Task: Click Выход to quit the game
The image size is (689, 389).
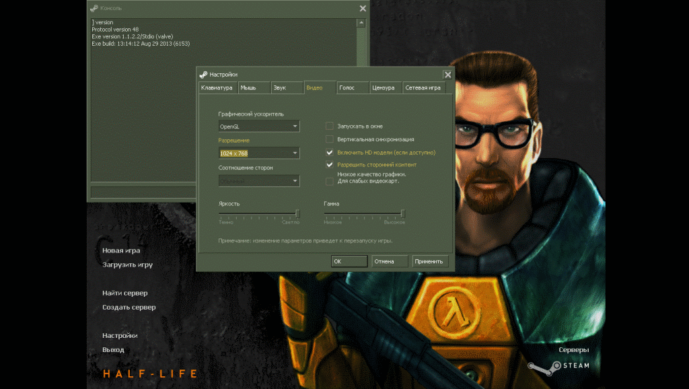Action: [x=113, y=350]
